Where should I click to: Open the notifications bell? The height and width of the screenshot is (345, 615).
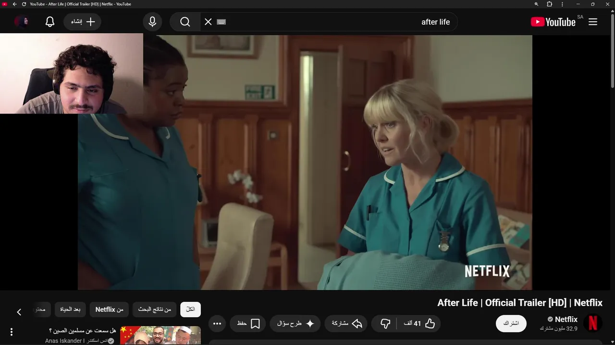point(50,22)
